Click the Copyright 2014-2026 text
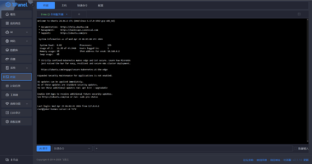 tap(52, 159)
